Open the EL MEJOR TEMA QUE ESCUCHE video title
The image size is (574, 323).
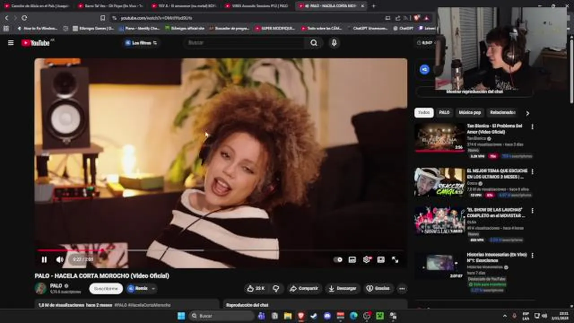click(x=497, y=174)
